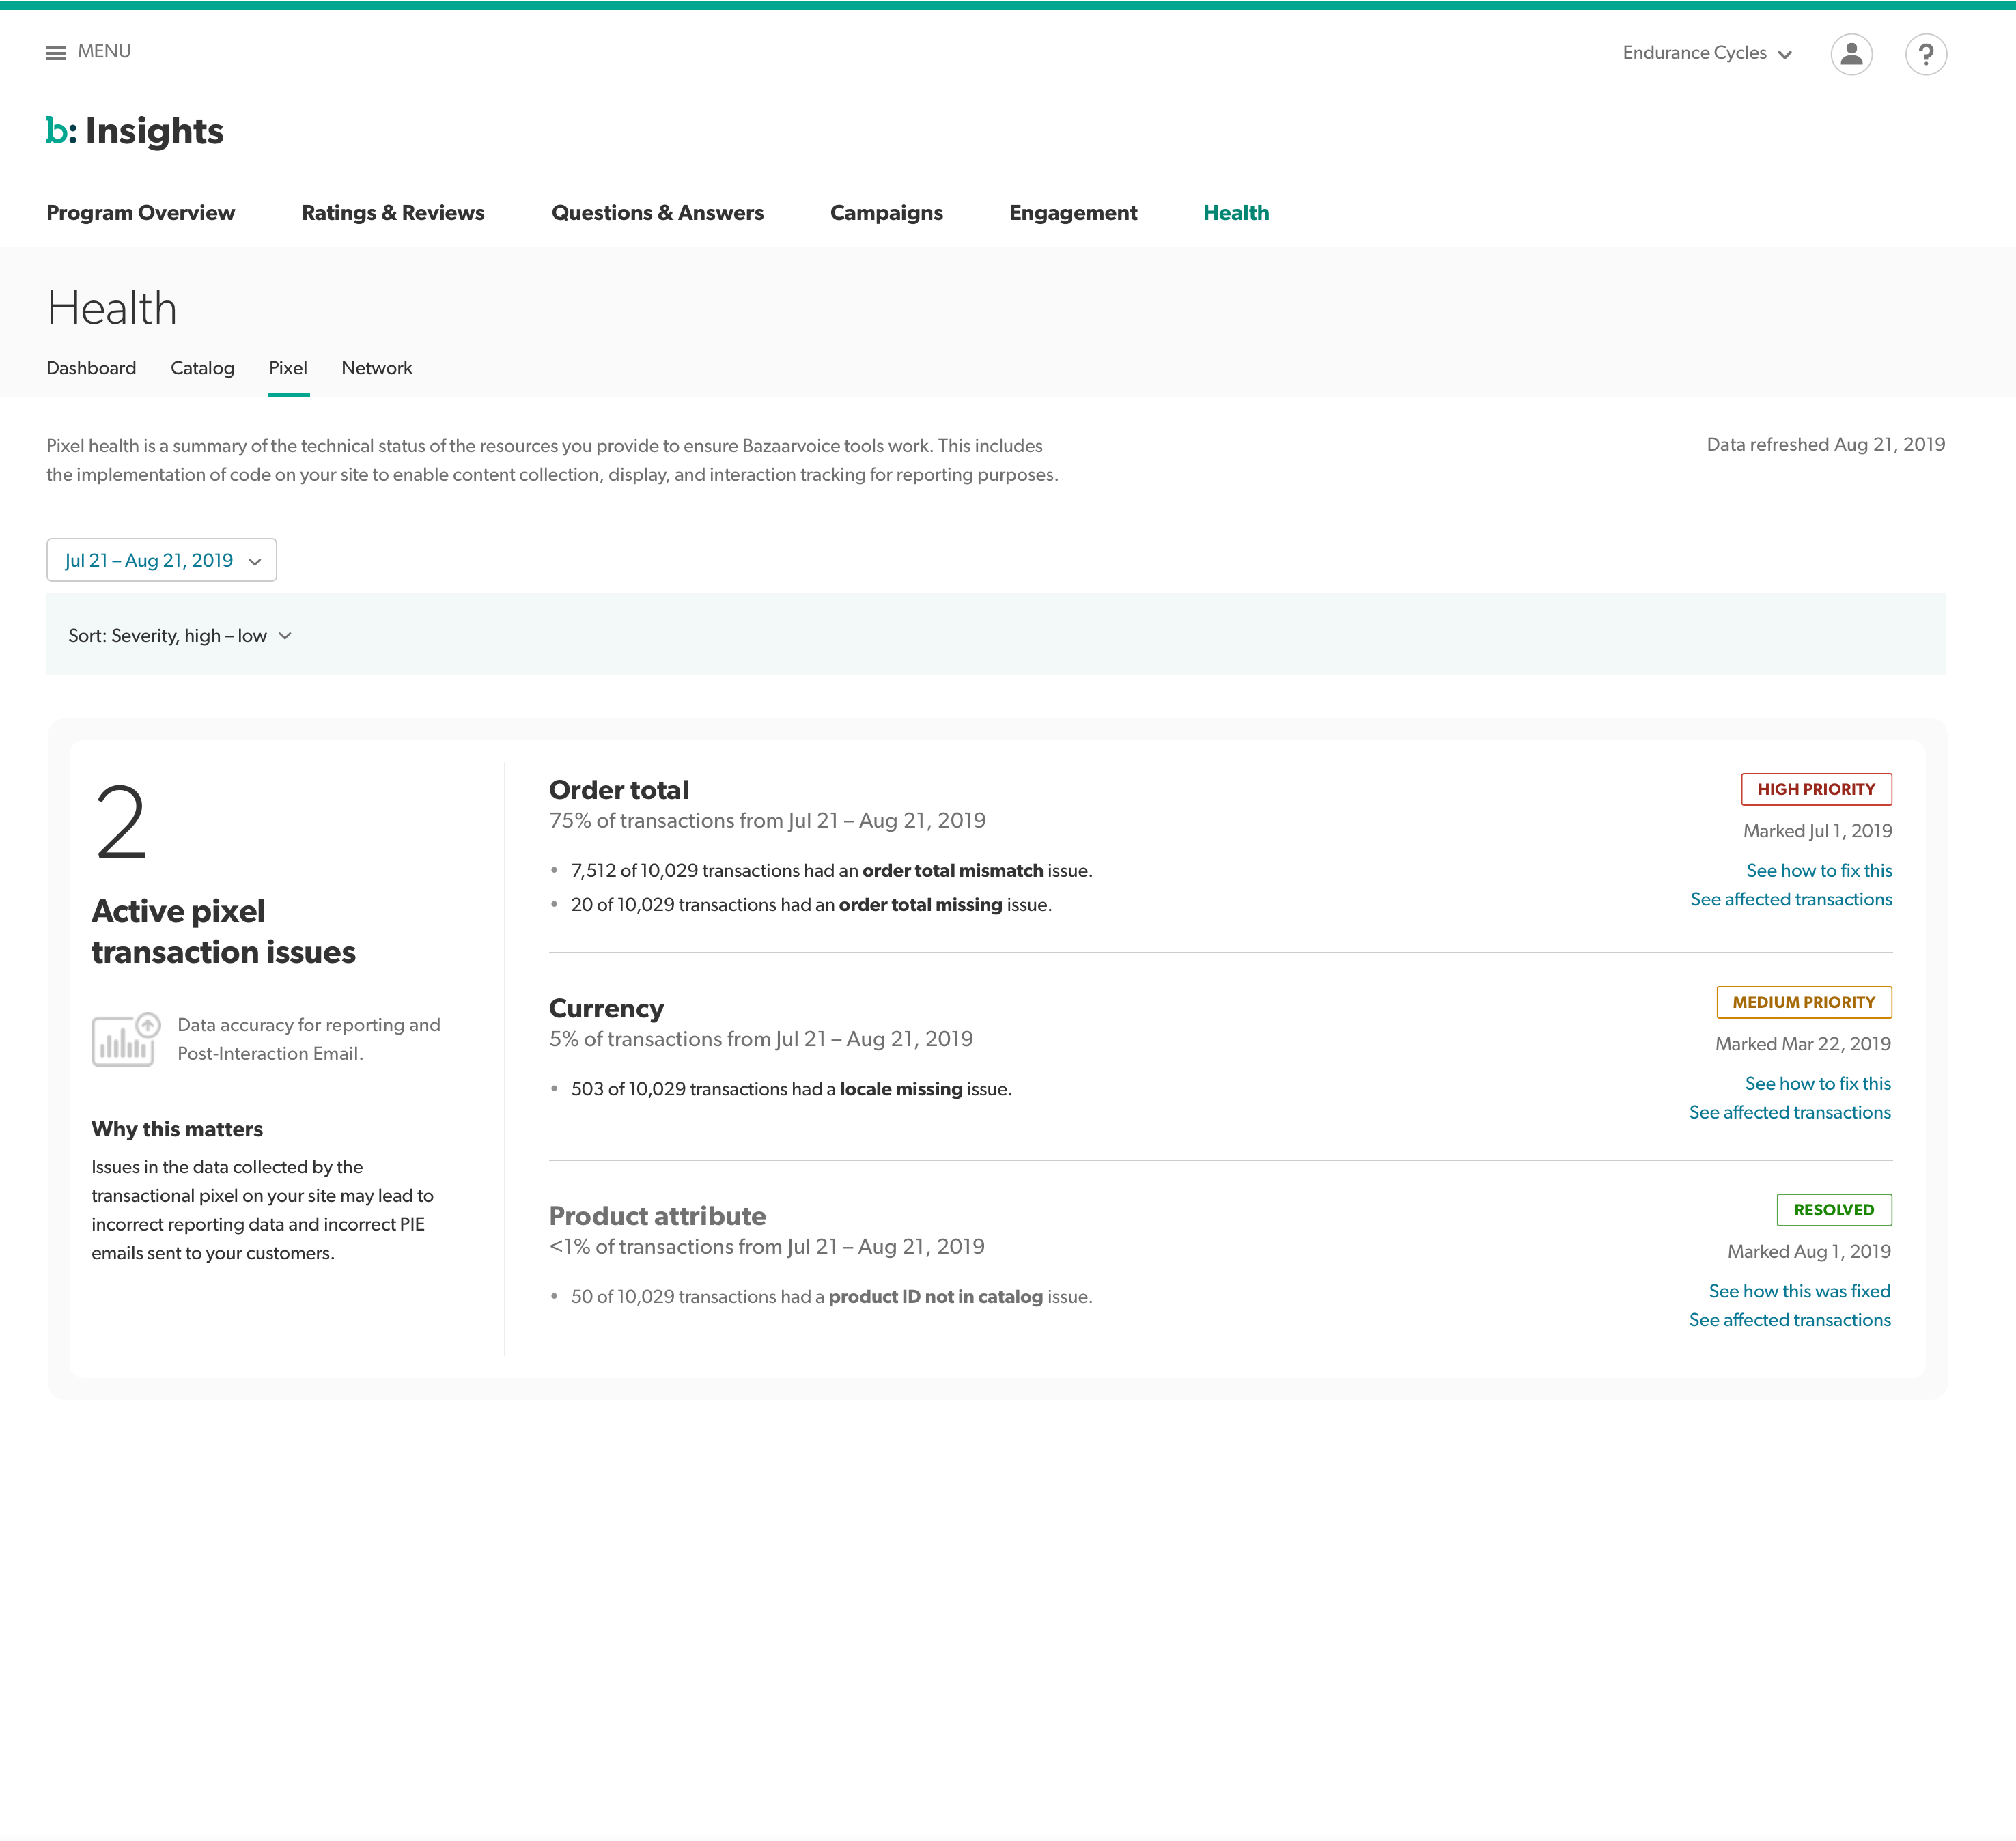Image resolution: width=2016 pixels, height=1841 pixels.
Task: Switch to Questions & Answers tab
Action: tap(657, 213)
